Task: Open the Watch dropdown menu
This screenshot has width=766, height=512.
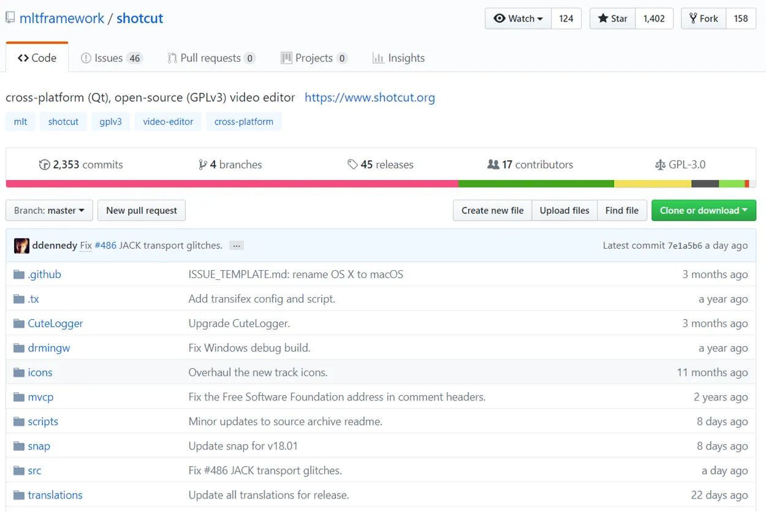Action: (x=518, y=18)
